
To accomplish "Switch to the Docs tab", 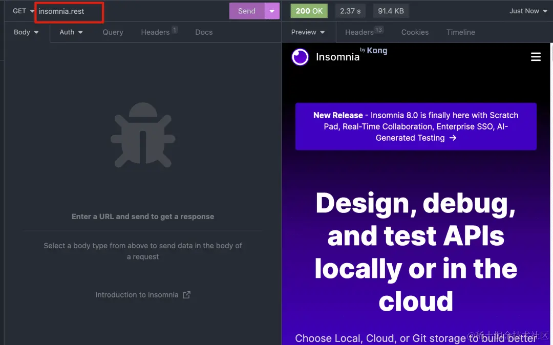I will 204,32.
